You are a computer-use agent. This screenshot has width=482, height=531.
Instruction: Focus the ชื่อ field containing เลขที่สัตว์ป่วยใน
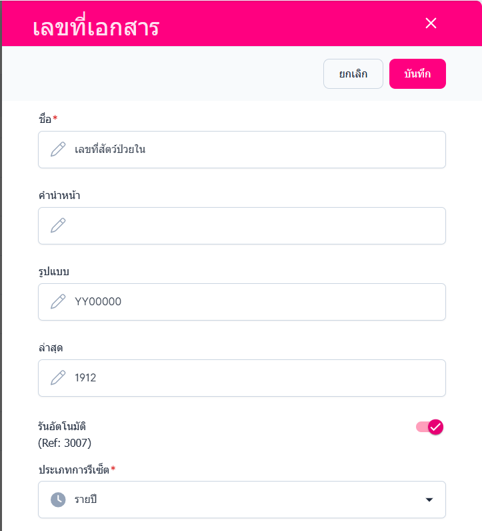[x=253, y=150]
